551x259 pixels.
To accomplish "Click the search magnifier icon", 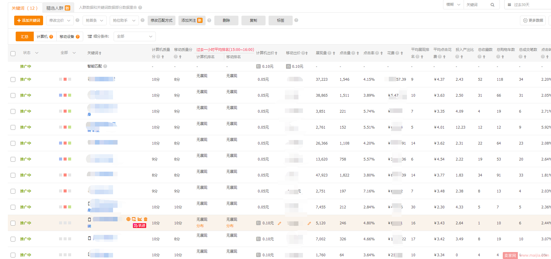I will pyautogui.click(x=493, y=5).
